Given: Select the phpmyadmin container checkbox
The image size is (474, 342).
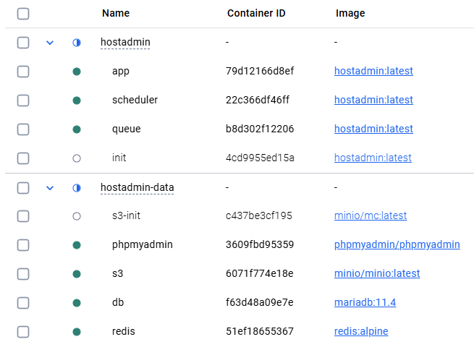Looking at the screenshot, I should coord(23,245).
